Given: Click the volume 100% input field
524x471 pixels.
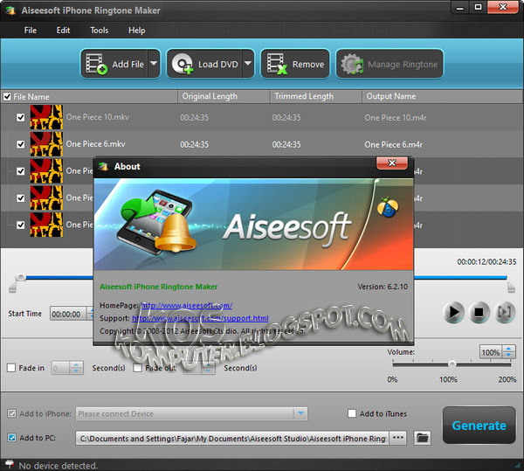Looking at the screenshot, I should click(x=491, y=352).
